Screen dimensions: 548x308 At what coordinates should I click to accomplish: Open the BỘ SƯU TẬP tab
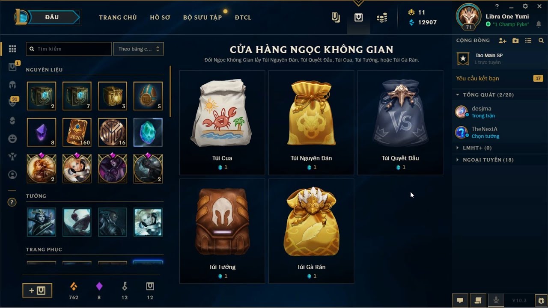click(203, 18)
